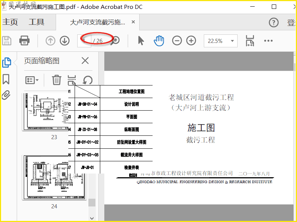Screen dimensions: 297x222
Task: Click the 二〇一九年八月 date text
Action: [x=254, y=174]
